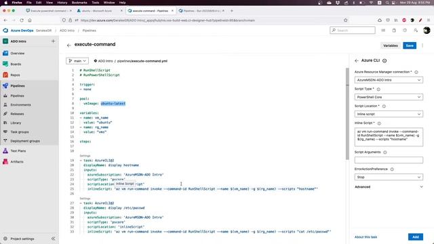Click ADO Intro breadcrumb link
Image resolution: width=434 pixels, height=244 pixels.
pyautogui.click(x=67, y=30)
